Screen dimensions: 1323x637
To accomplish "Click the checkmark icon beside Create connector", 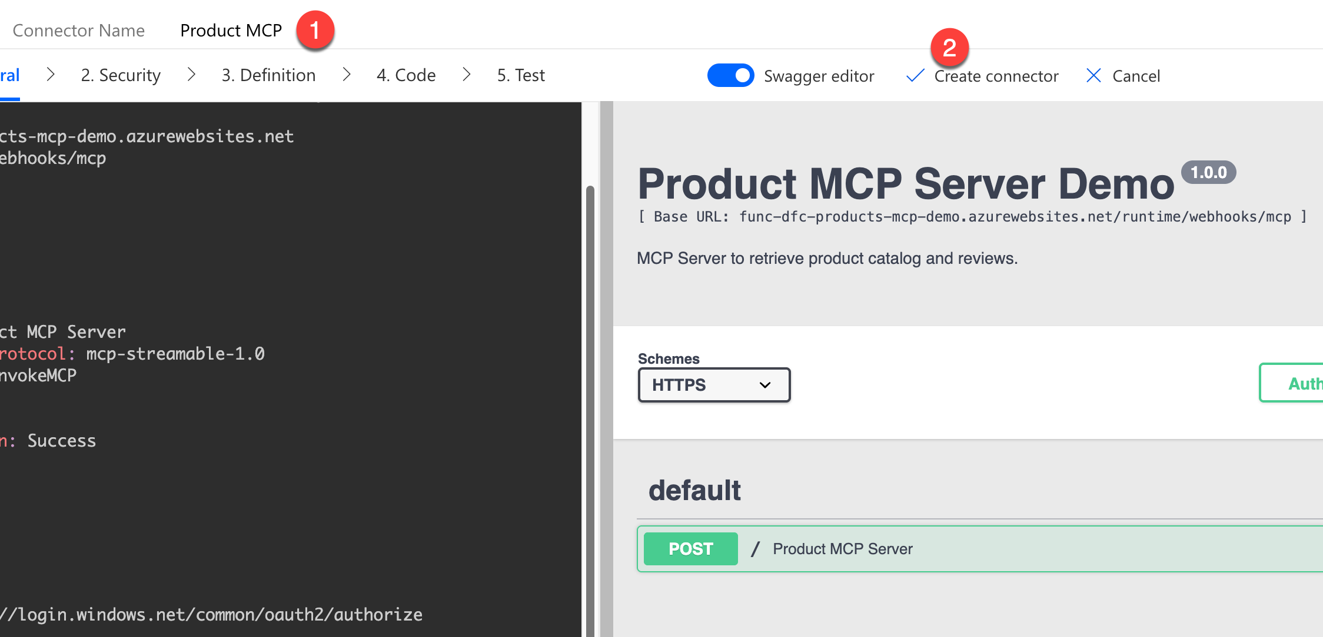I will pos(915,76).
